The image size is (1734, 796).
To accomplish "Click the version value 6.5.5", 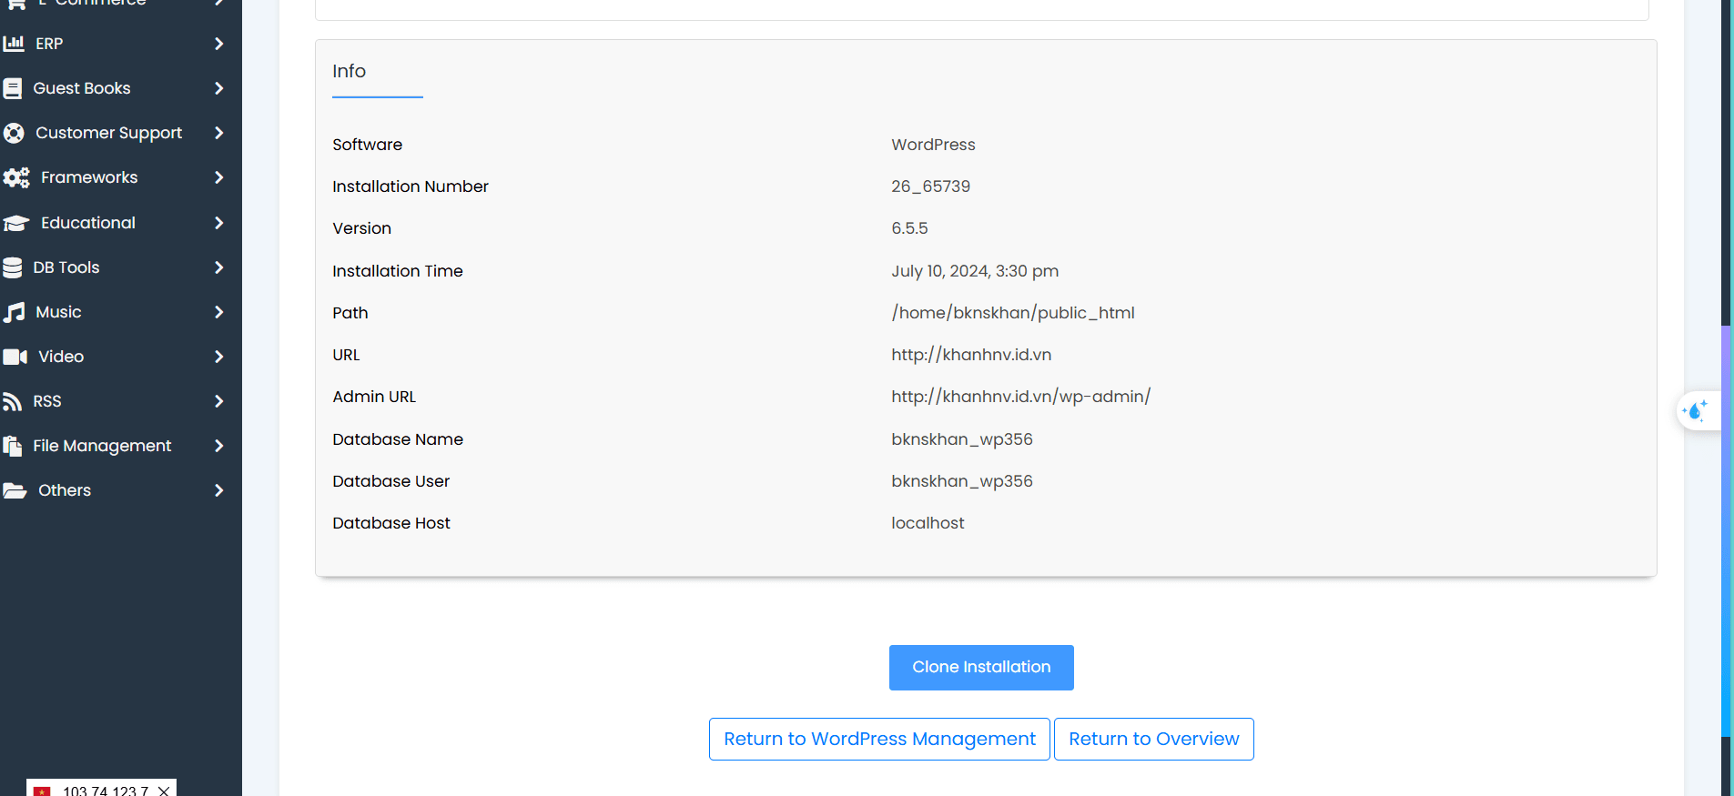I will coord(910,228).
